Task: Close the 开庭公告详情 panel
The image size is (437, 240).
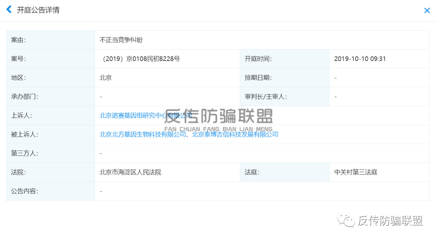Action: click(x=427, y=11)
